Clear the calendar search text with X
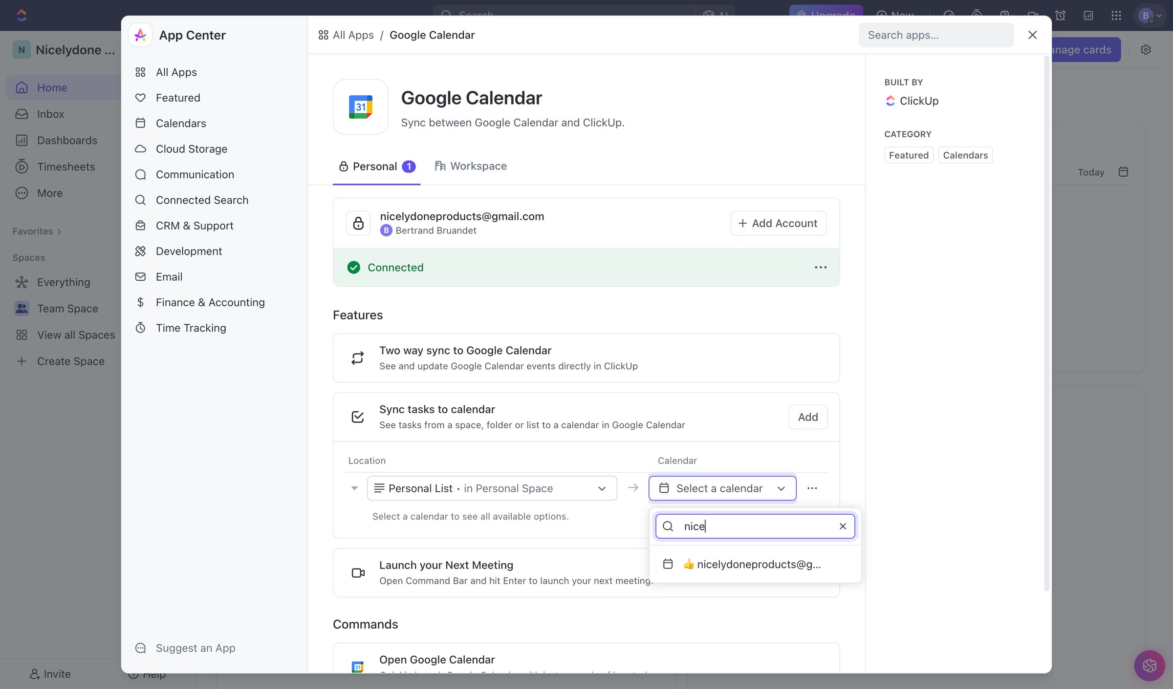The height and width of the screenshot is (689, 1173). point(843,526)
